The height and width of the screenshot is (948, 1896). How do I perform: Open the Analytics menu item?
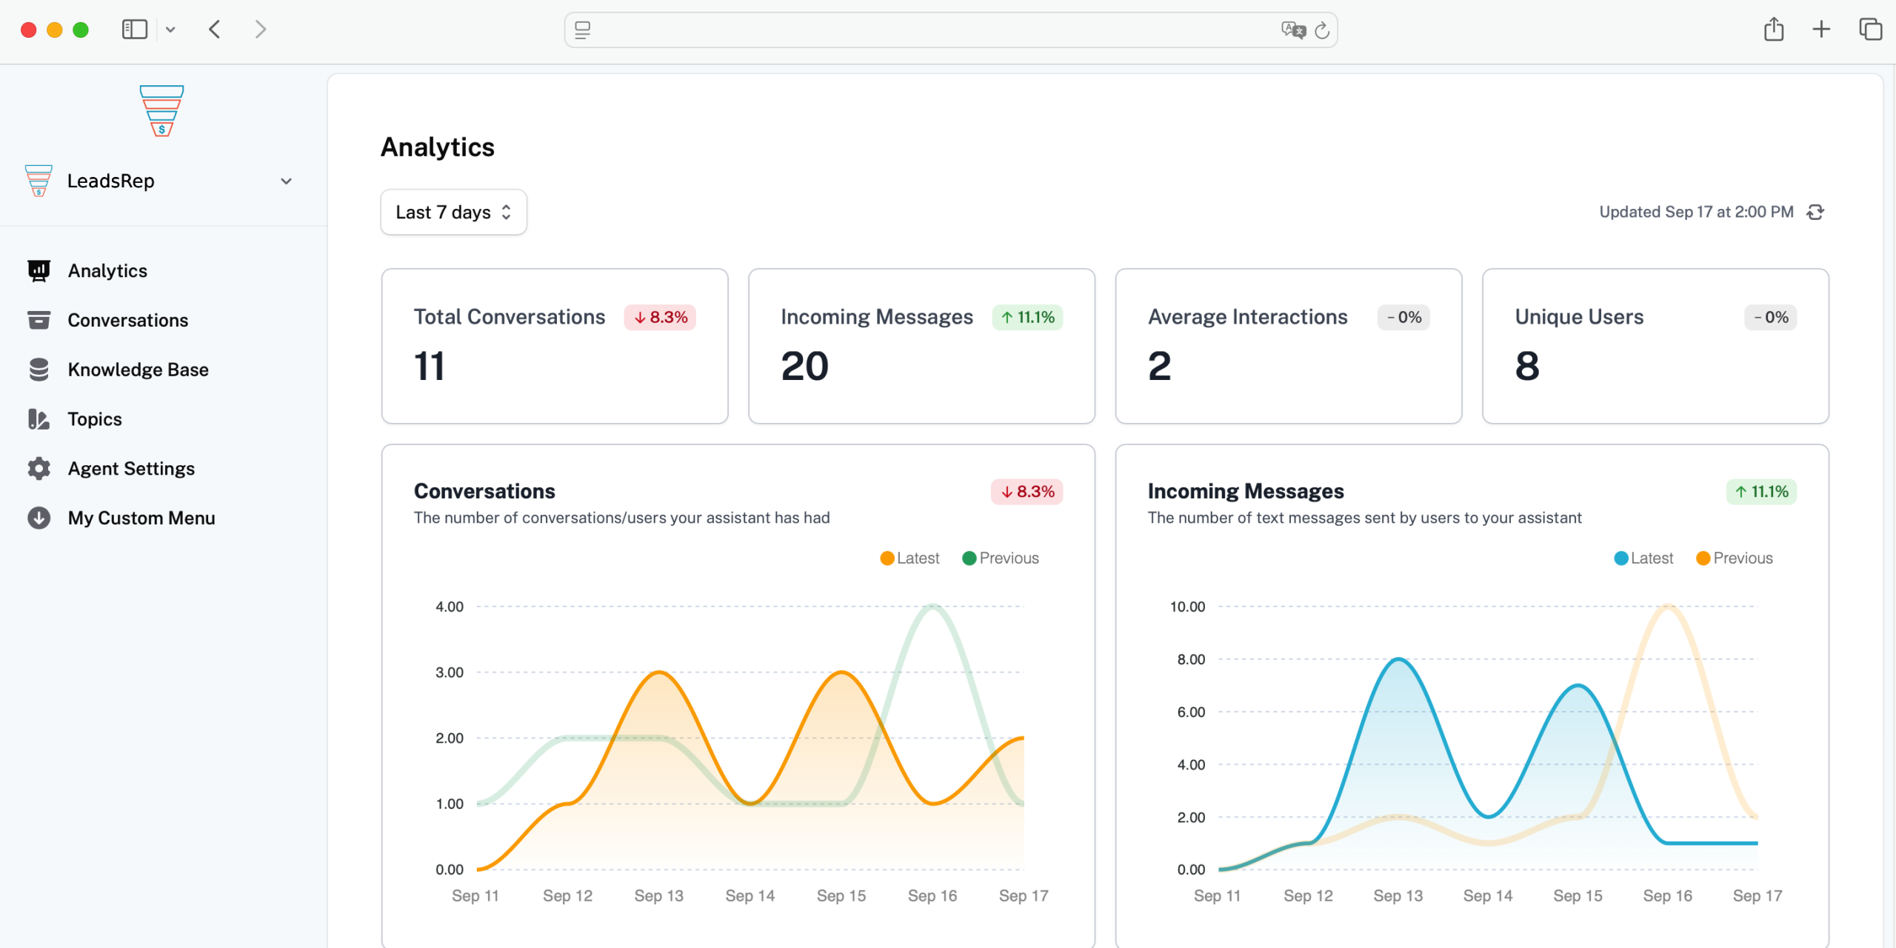click(107, 271)
